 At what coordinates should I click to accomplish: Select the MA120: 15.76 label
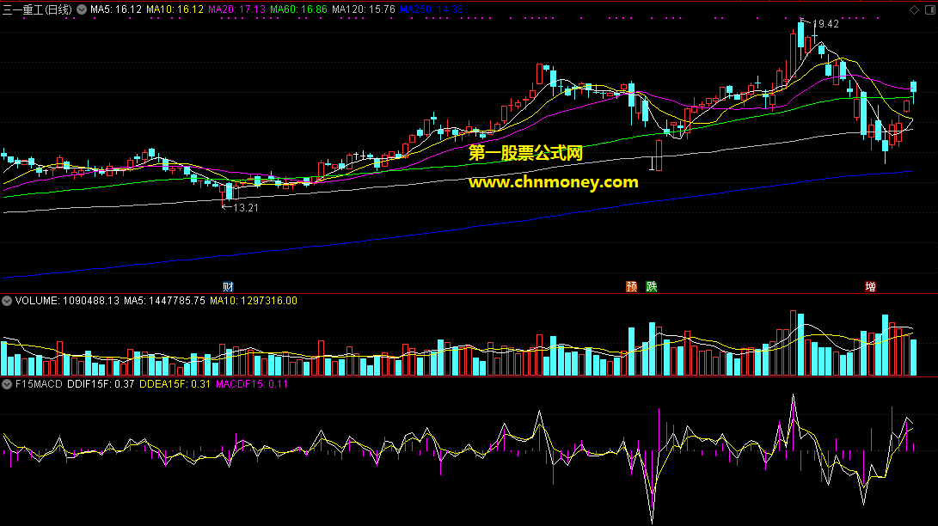click(x=364, y=9)
